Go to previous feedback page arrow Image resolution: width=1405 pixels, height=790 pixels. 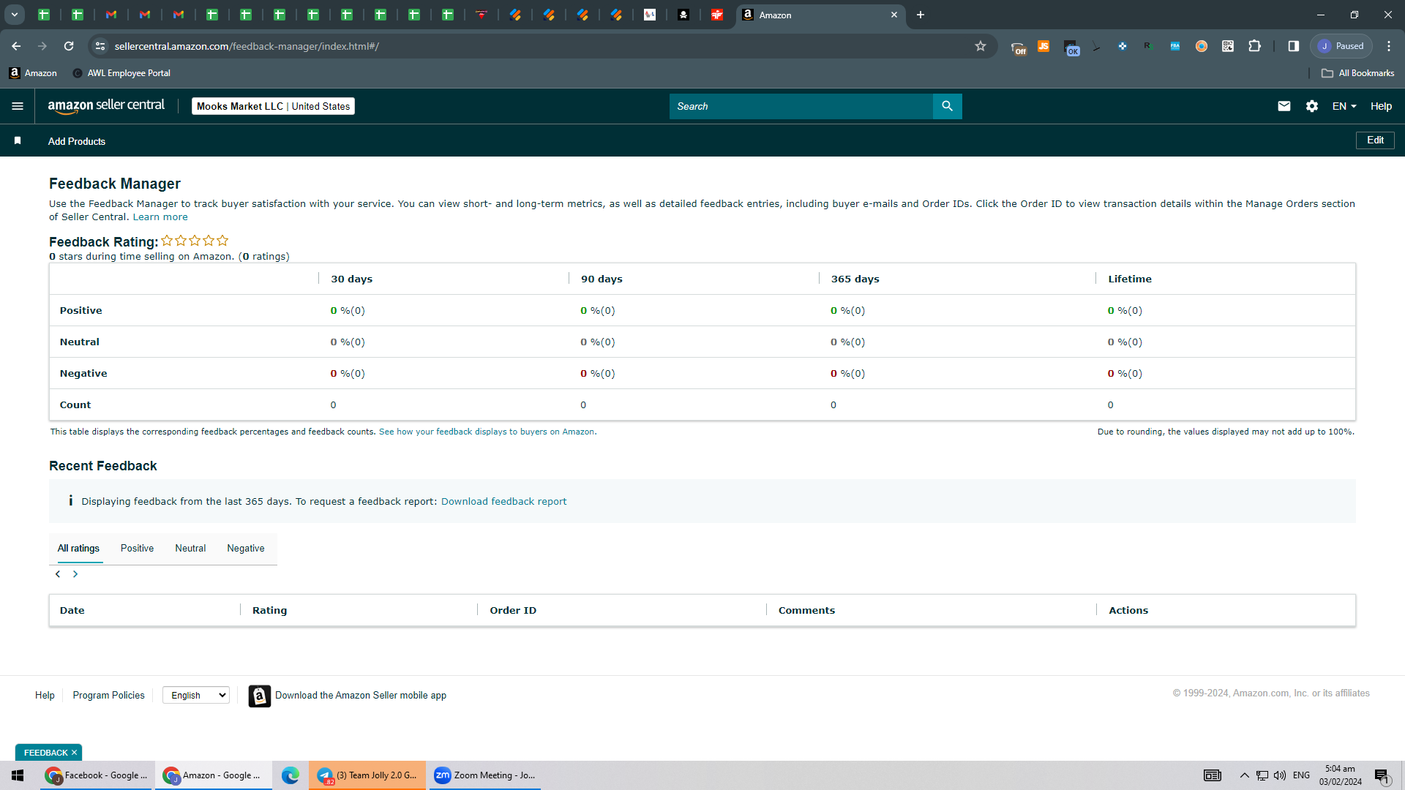click(58, 574)
